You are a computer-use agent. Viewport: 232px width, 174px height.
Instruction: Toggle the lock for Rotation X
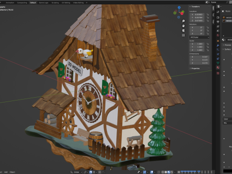point(207,28)
